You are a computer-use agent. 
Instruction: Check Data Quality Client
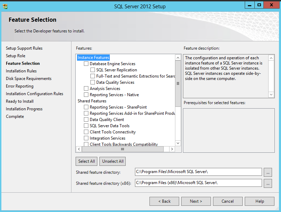point(86,120)
